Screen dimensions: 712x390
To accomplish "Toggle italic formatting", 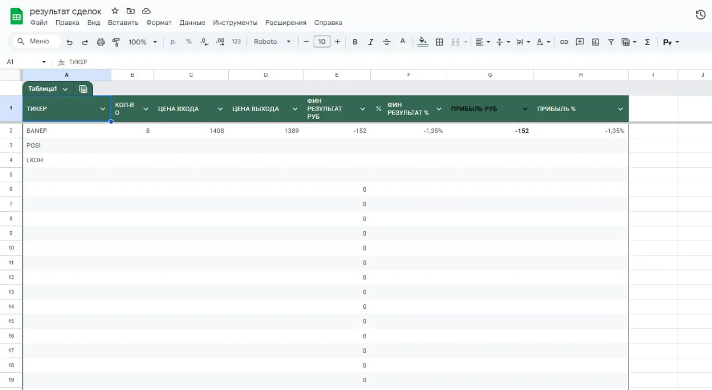I will 370,42.
